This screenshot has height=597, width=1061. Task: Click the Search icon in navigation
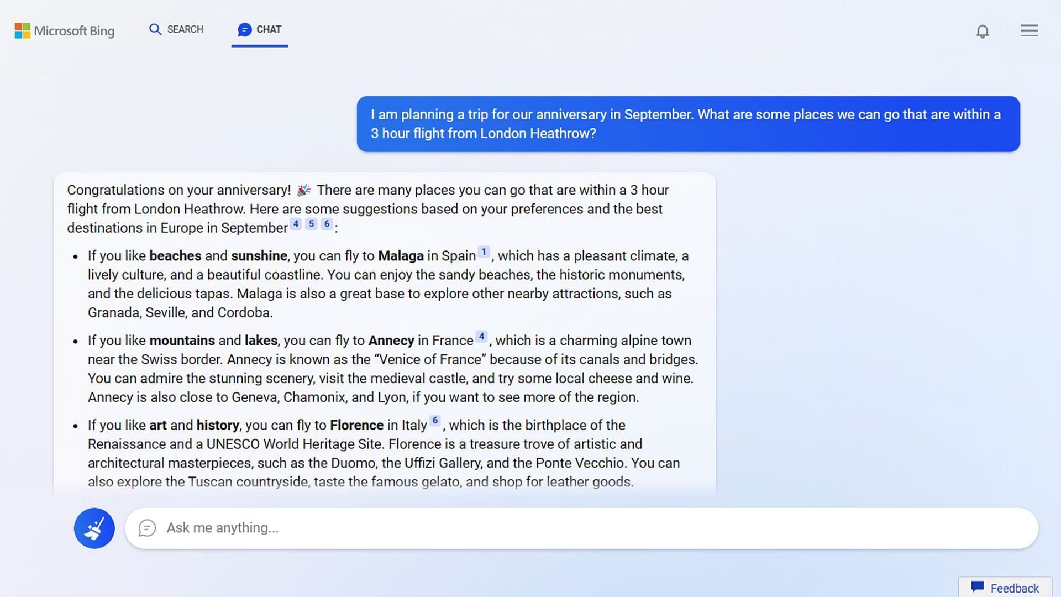coord(155,28)
